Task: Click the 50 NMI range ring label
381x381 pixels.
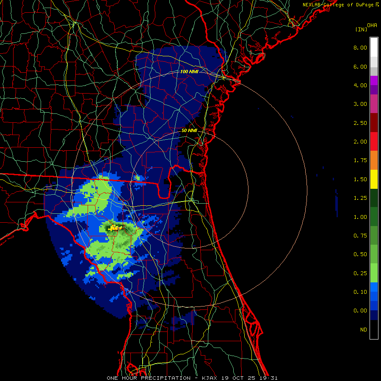Action: 189,130
